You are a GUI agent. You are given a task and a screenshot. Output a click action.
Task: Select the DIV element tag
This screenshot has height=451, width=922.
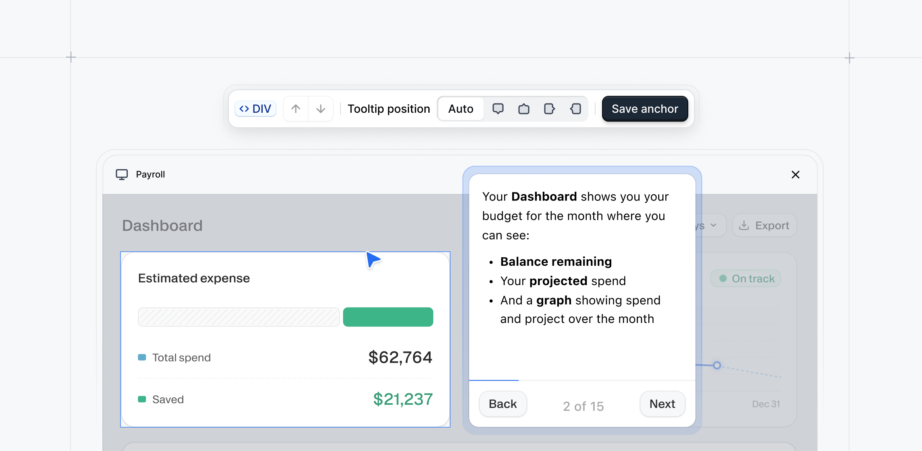pyautogui.click(x=255, y=109)
